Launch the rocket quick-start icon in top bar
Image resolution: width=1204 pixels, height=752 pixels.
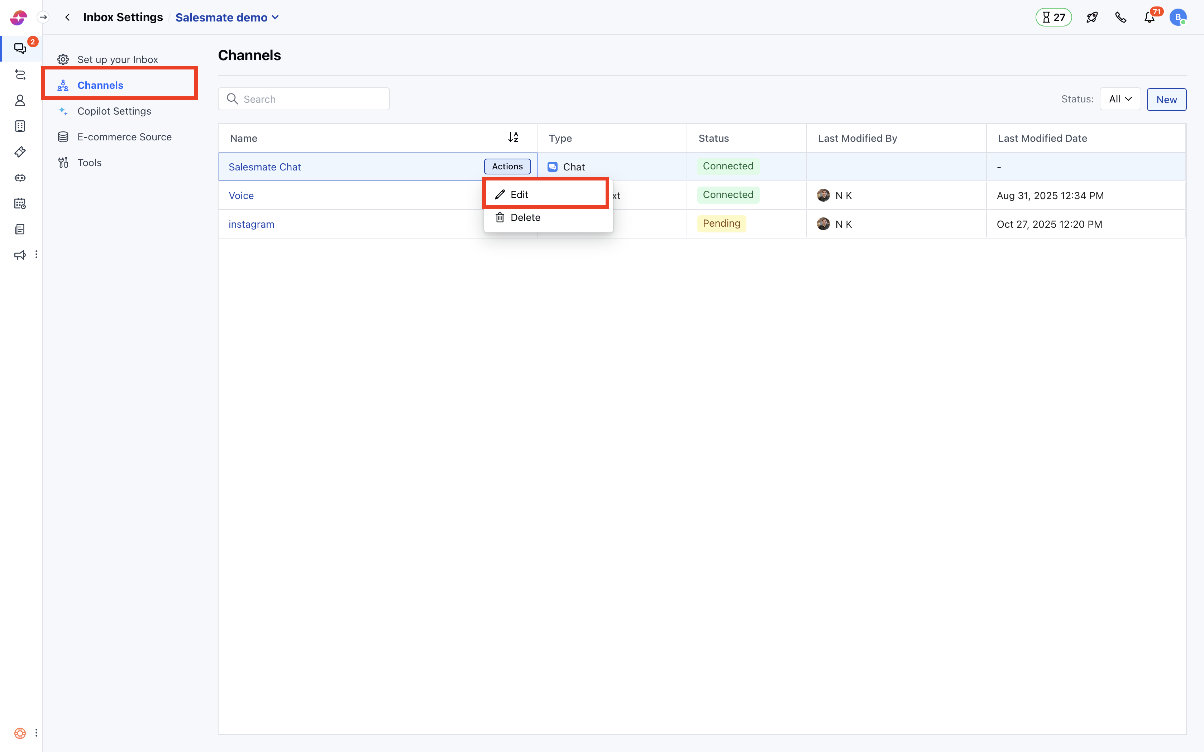pos(1093,16)
